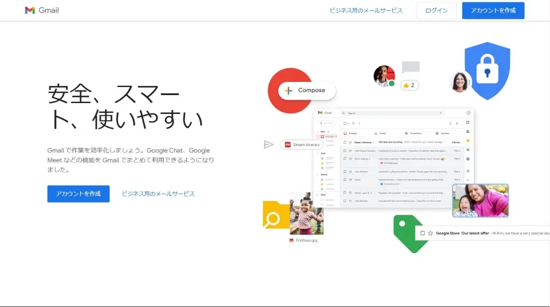Open ビジネス用のメールサービス link in the header
The height and width of the screenshot is (307, 550).
tap(366, 10)
